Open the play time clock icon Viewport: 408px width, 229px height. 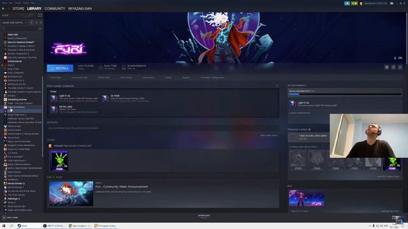(101, 67)
